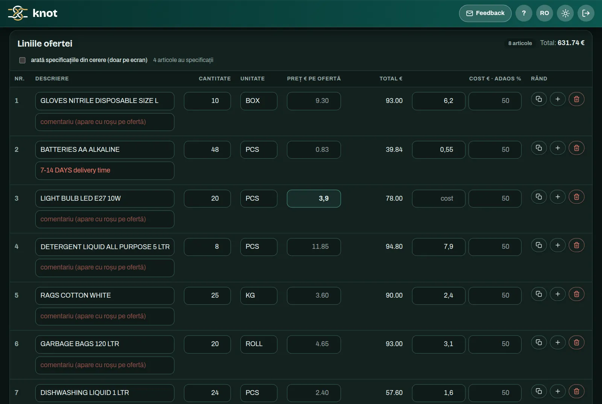Delete the GARBAGE BAGS 120 LTR row

coord(576,342)
